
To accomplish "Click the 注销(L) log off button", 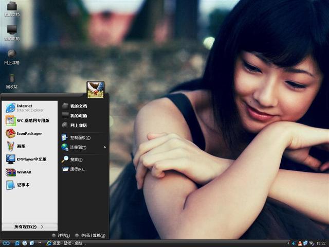I will click(61, 235).
